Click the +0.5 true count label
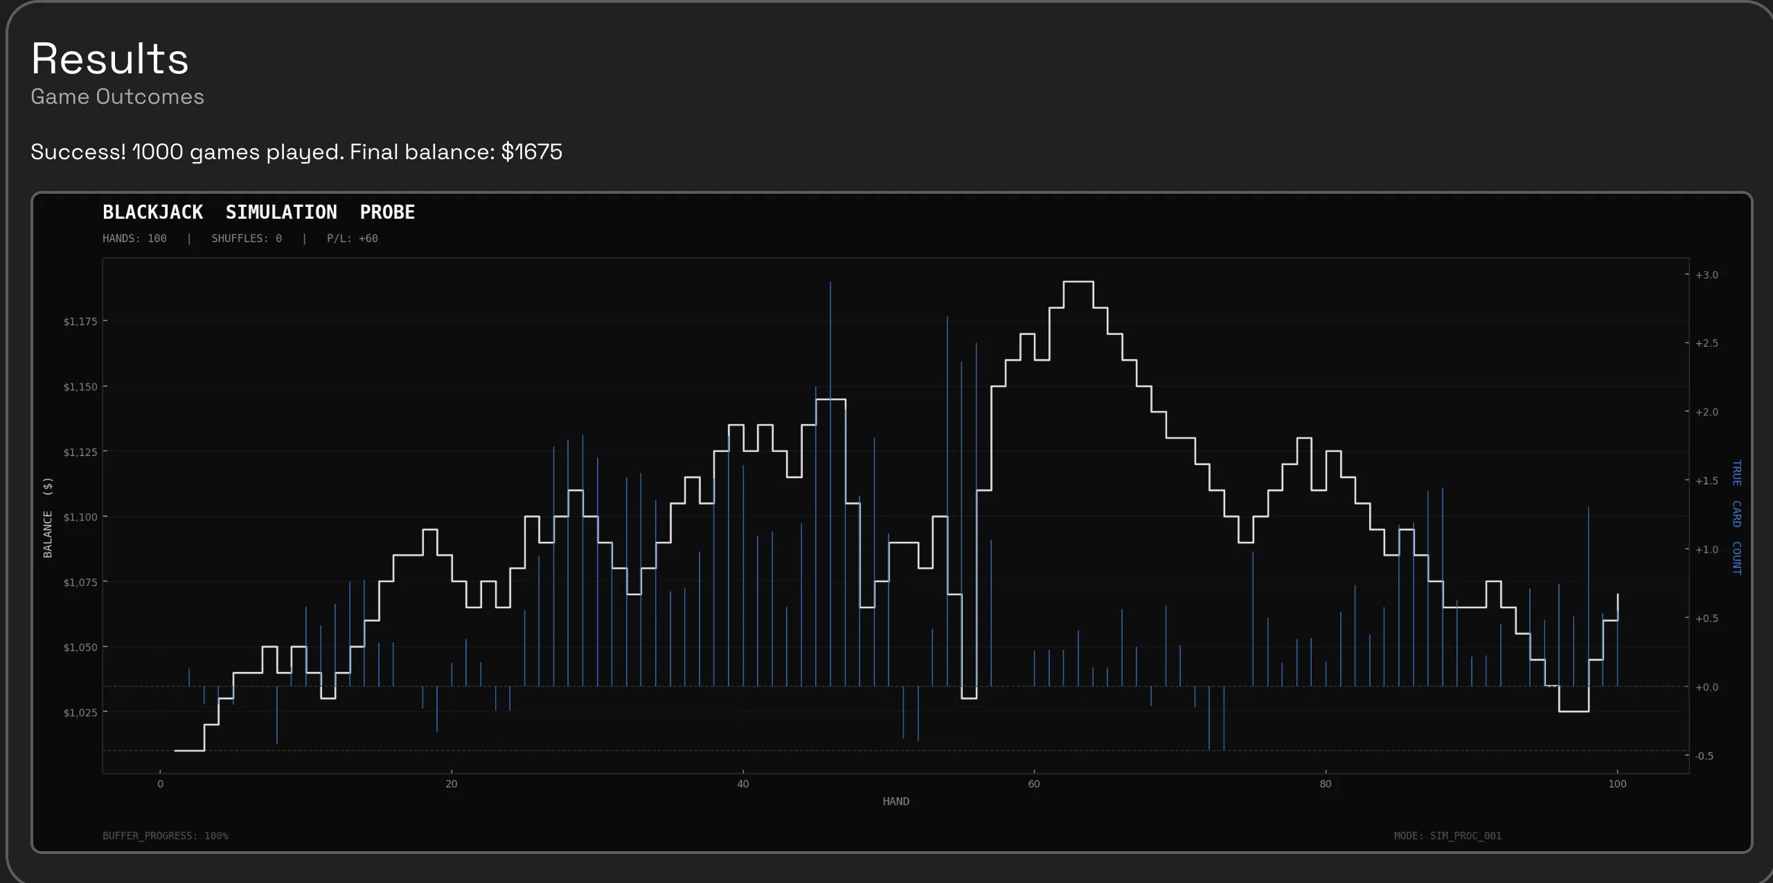This screenshot has height=883, width=1773. (1707, 618)
